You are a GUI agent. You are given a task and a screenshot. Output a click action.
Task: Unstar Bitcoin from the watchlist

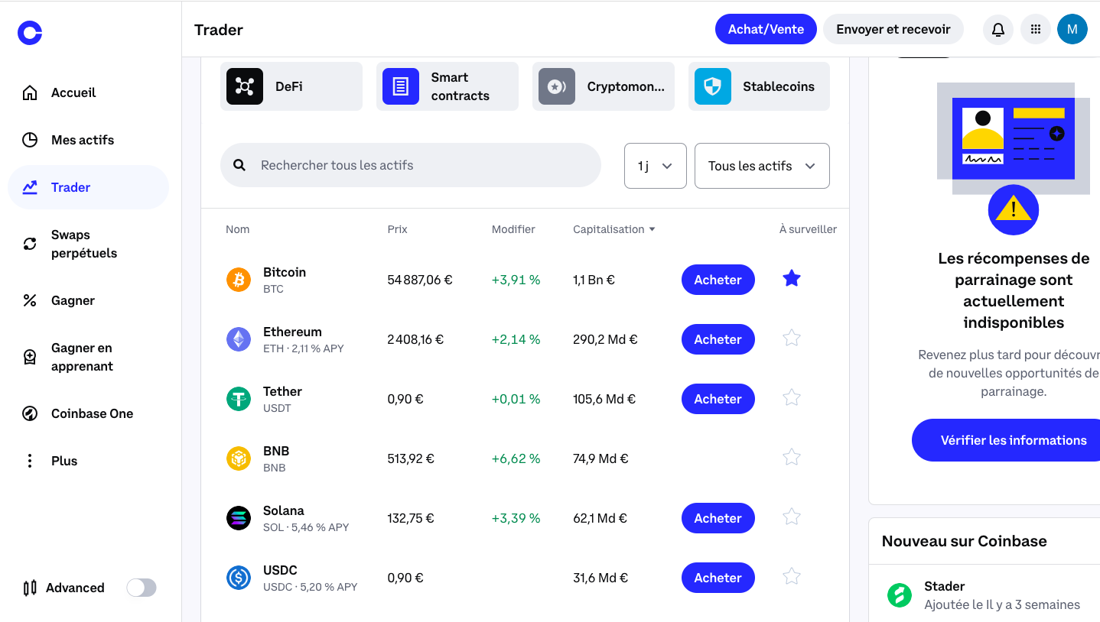pos(791,278)
